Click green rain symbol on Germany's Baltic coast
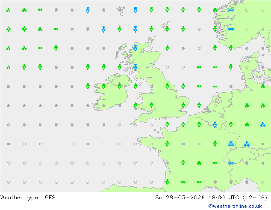This screenshot has width=271, height=210. (263, 86)
